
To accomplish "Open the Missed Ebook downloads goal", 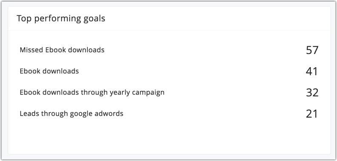I will (62, 50).
